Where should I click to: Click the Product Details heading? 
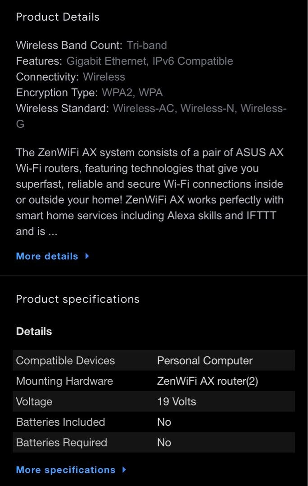click(58, 17)
